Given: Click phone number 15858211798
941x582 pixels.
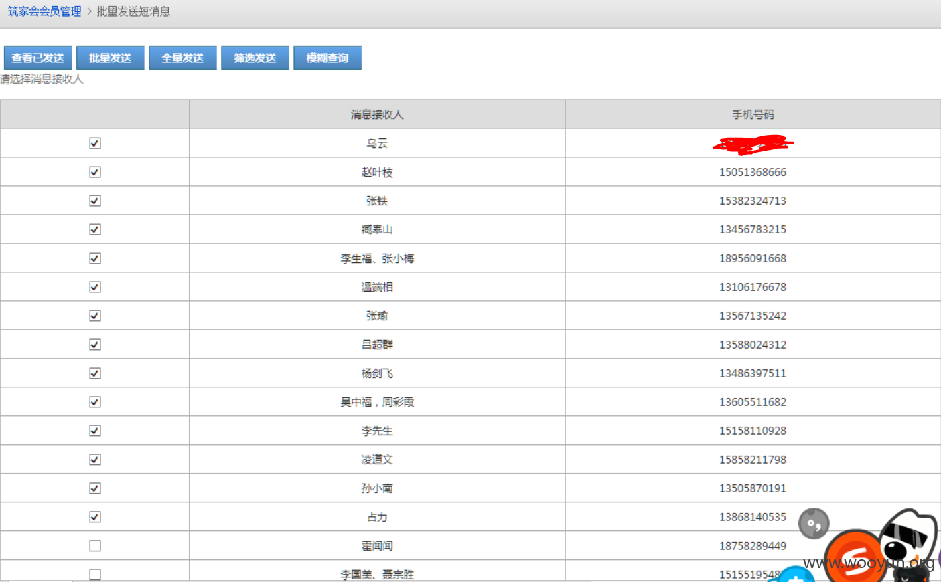Looking at the screenshot, I should pos(753,460).
